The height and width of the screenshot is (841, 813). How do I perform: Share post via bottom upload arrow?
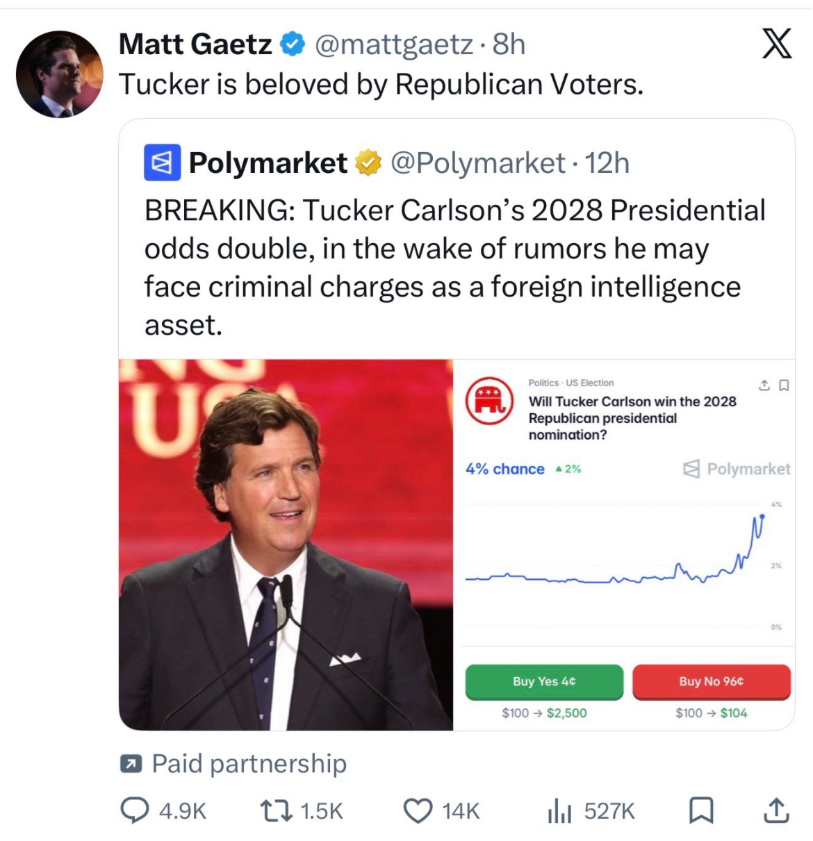[775, 810]
